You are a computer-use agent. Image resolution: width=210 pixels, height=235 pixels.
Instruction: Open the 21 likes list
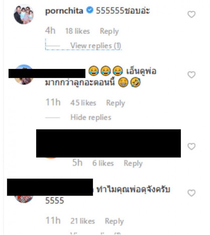coord(83,221)
